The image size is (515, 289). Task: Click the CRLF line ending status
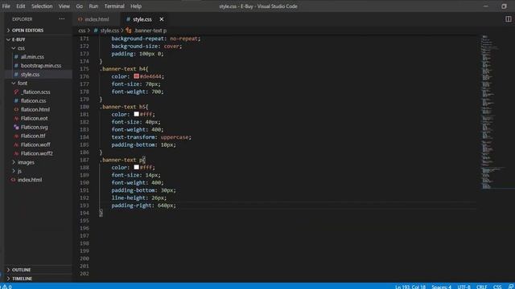tap(481, 287)
